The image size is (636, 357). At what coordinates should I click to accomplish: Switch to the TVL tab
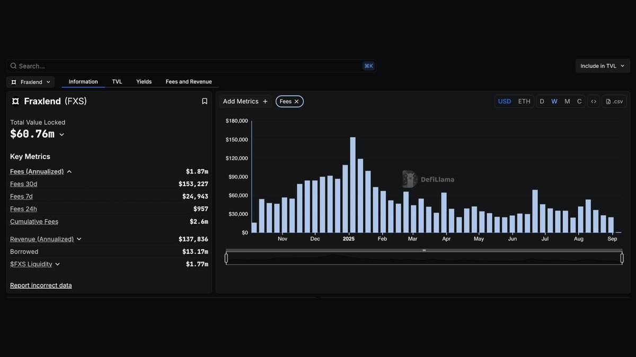coord(117,82)
